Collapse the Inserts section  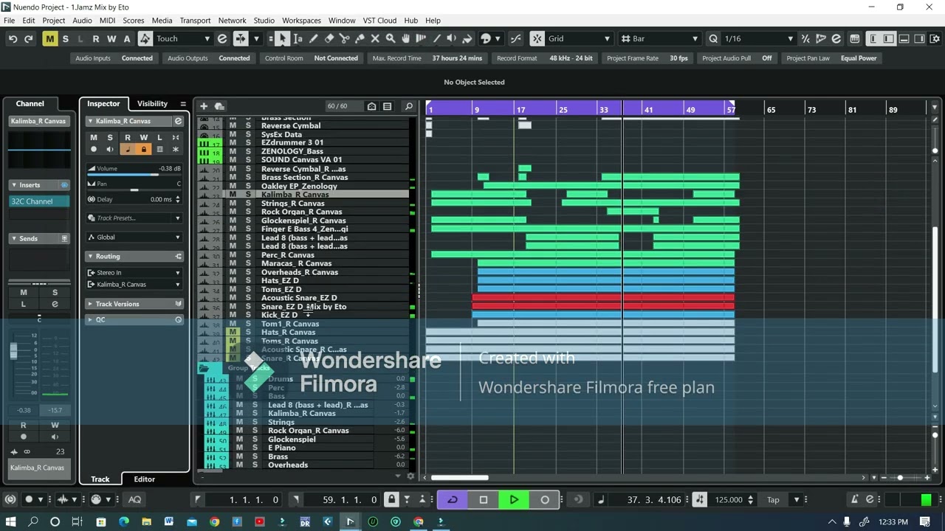tap(40, 185)
